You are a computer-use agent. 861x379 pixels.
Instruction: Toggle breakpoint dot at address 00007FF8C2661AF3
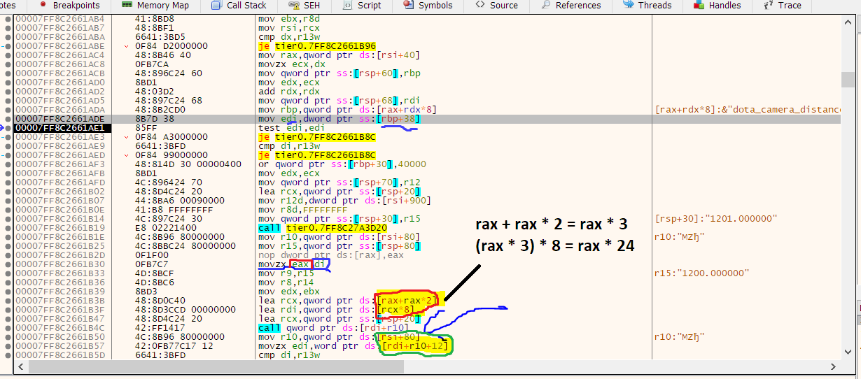tap(8, 164)
